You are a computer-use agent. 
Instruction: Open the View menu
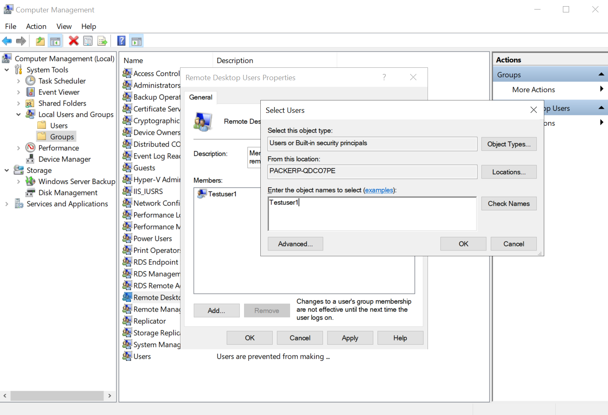point(64,26)
